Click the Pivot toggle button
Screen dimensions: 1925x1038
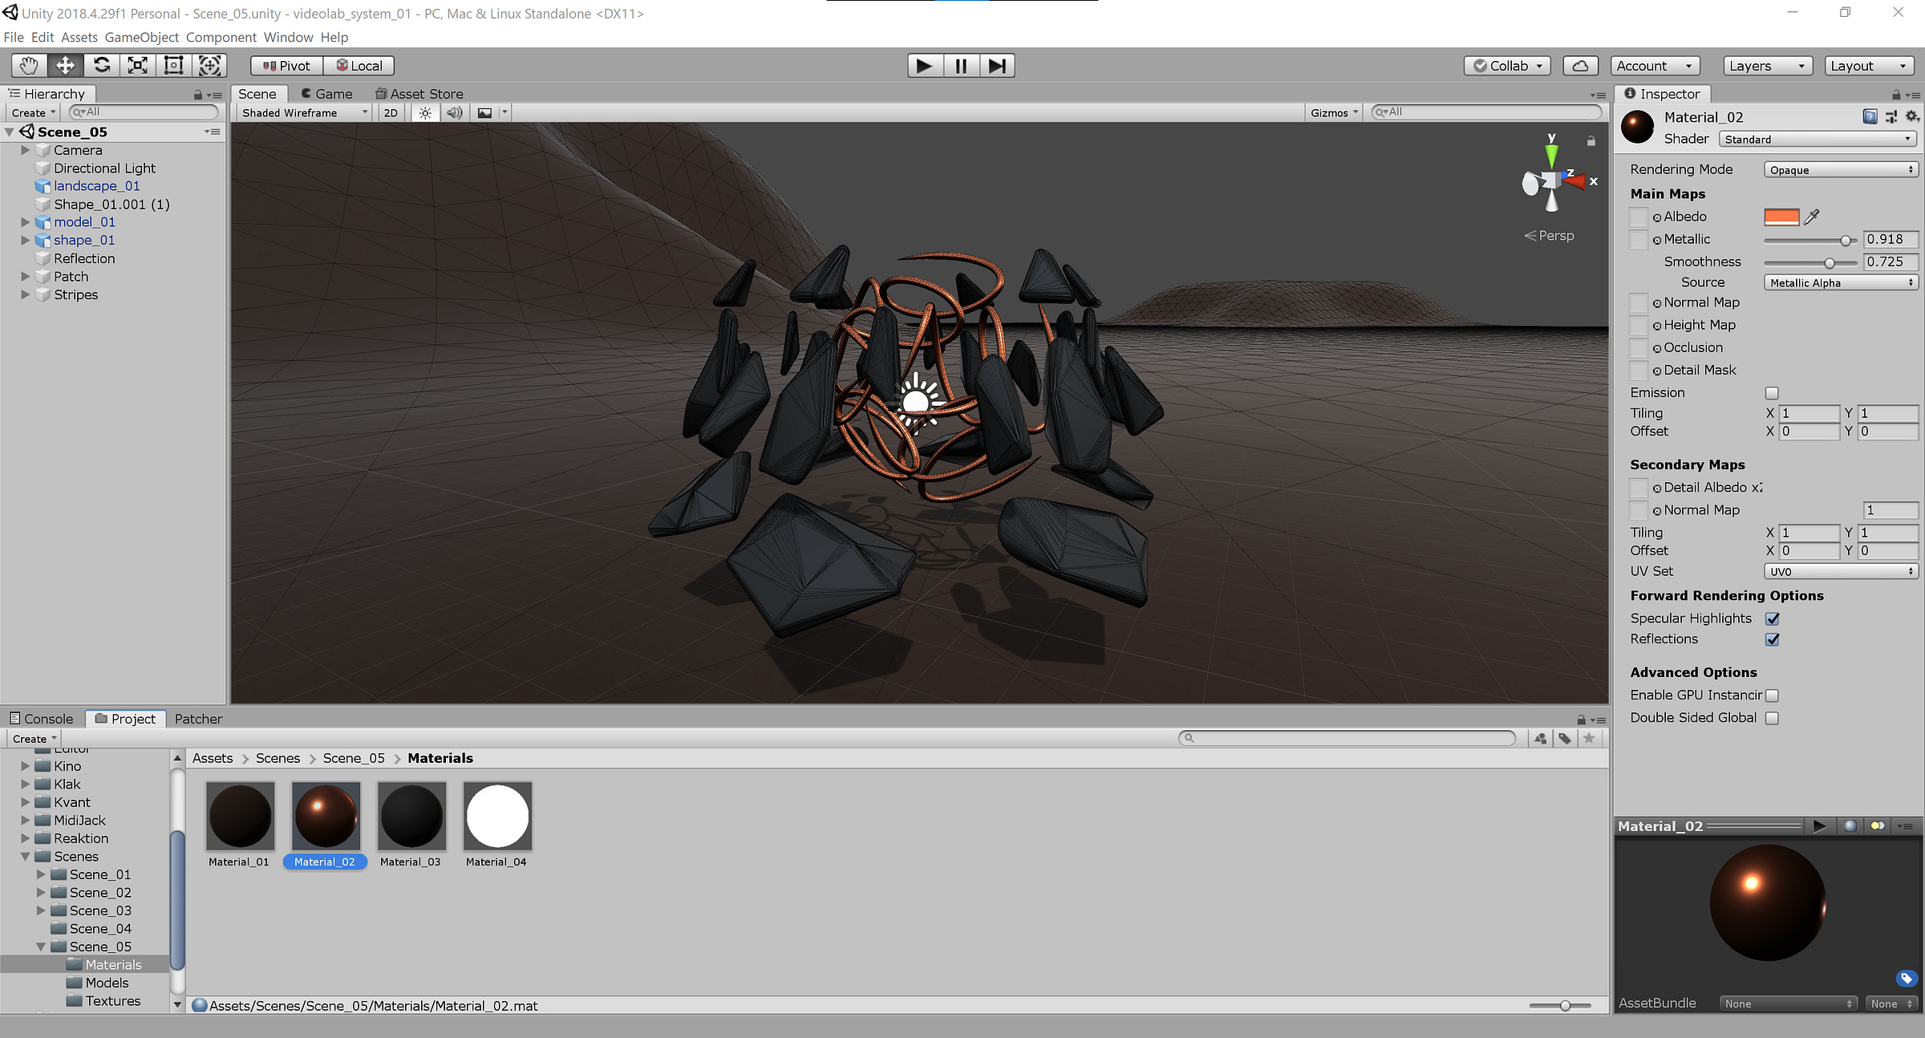click(x=286, y=66)
